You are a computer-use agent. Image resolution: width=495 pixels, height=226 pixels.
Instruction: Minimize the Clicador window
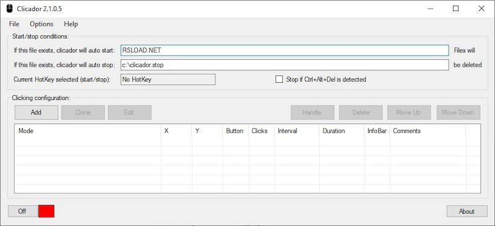430,9
